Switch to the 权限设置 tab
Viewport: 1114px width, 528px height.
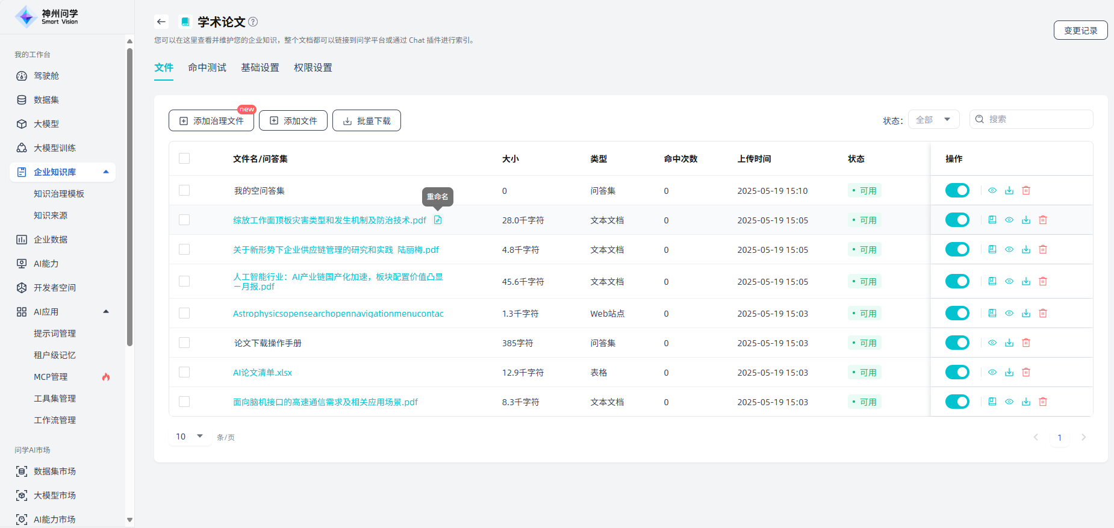[313, 67]
